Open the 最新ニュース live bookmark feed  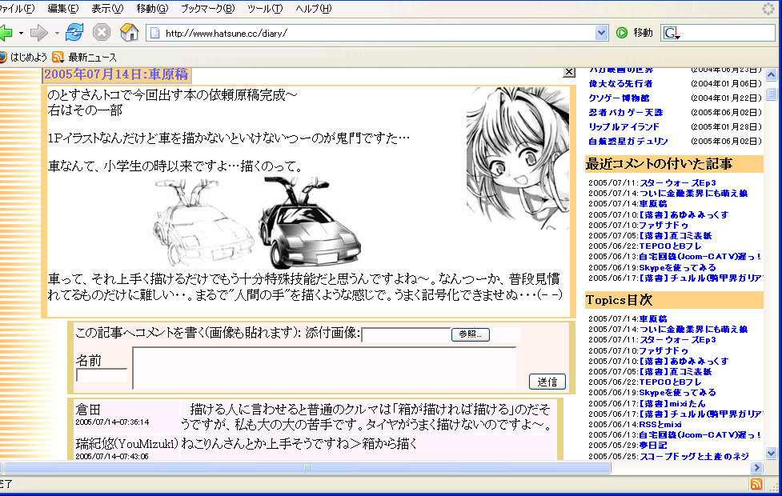[84, 58]
